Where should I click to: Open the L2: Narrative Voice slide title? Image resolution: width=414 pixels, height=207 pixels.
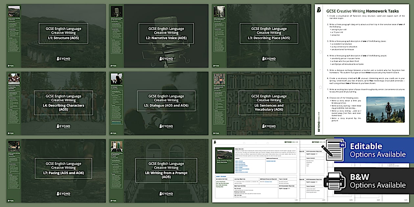pyautogui.click(x=166, y=34)
